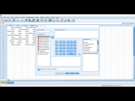Click the Insert cases toolbar icon

(42, 20)
